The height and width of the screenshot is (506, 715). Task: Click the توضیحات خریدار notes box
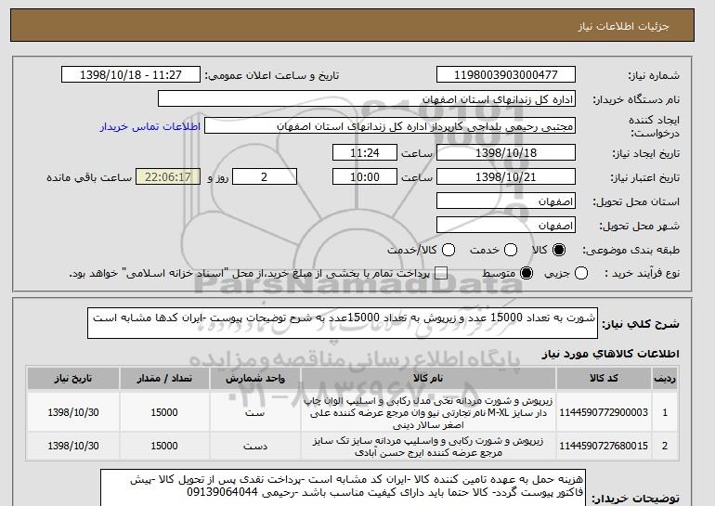[343, 487]
